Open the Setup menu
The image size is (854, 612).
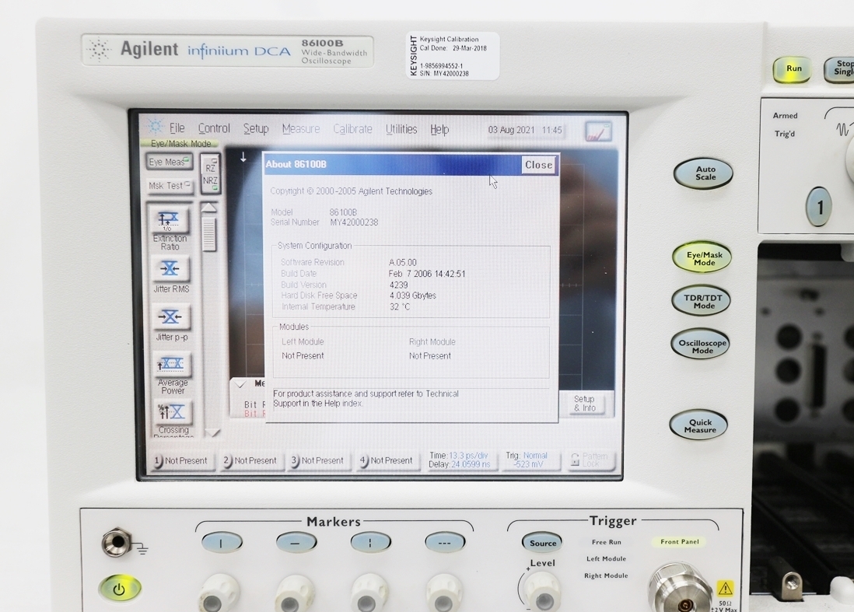(256, 129)
